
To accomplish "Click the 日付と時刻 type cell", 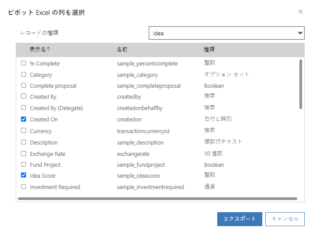I will pyautogui.click(x=218, y=119).
